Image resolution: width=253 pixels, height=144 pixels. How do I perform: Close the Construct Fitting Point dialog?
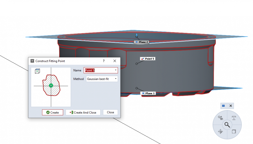(115, 61)
